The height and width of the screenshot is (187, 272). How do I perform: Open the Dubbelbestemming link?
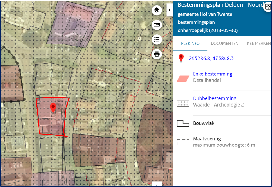(x=215, y=98)
